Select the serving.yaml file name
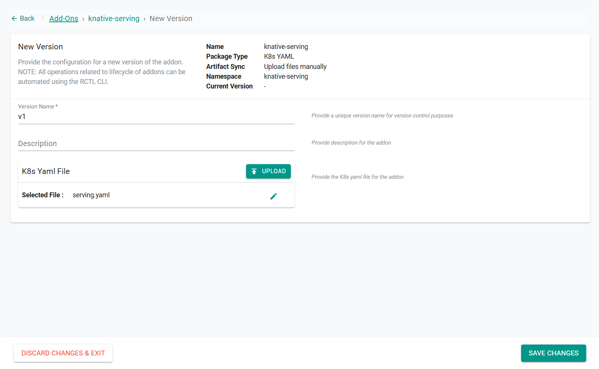Screen dimensions: 599x369 pos(91,195)
